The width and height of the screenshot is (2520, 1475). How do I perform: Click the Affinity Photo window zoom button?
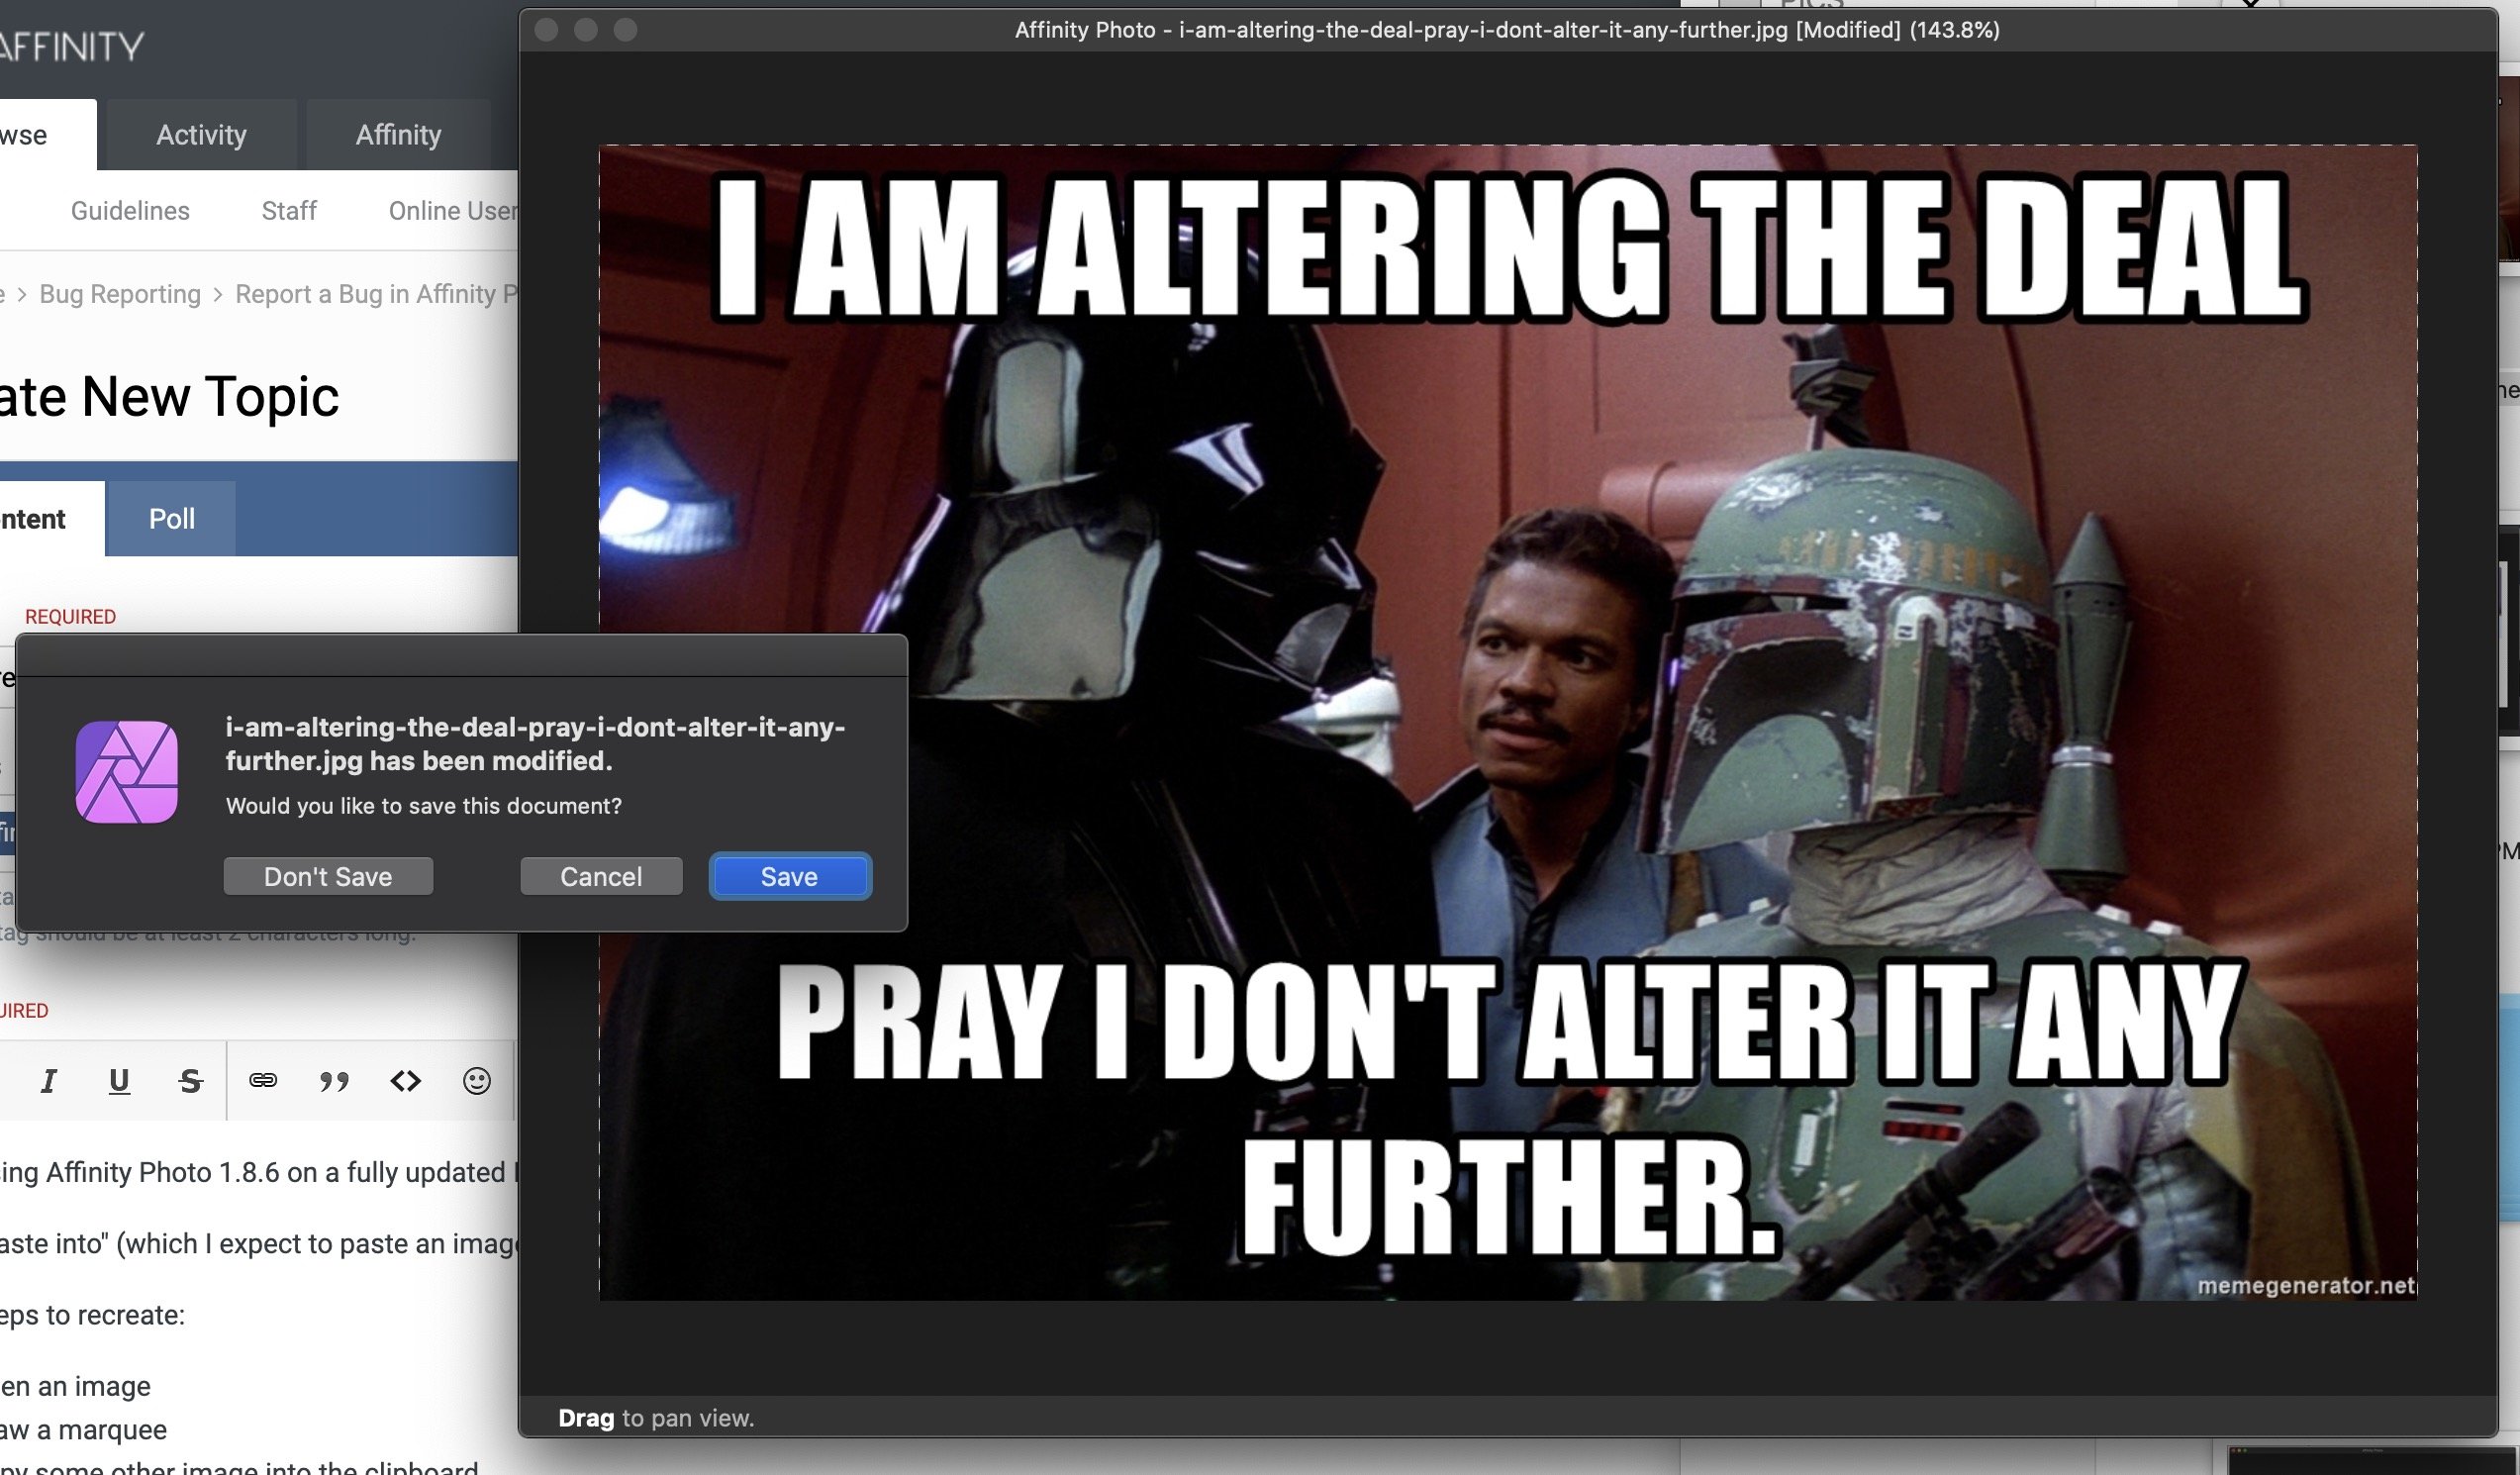click(x=625, y=30)
